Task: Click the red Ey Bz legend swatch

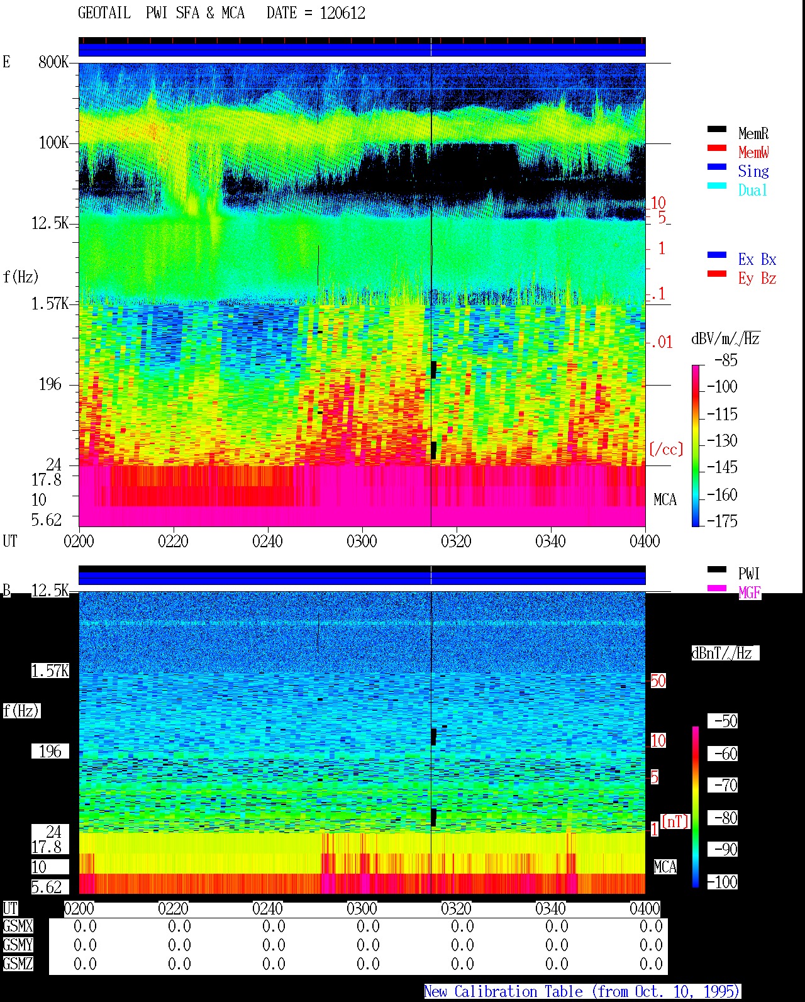Action: tap(717, 274)
